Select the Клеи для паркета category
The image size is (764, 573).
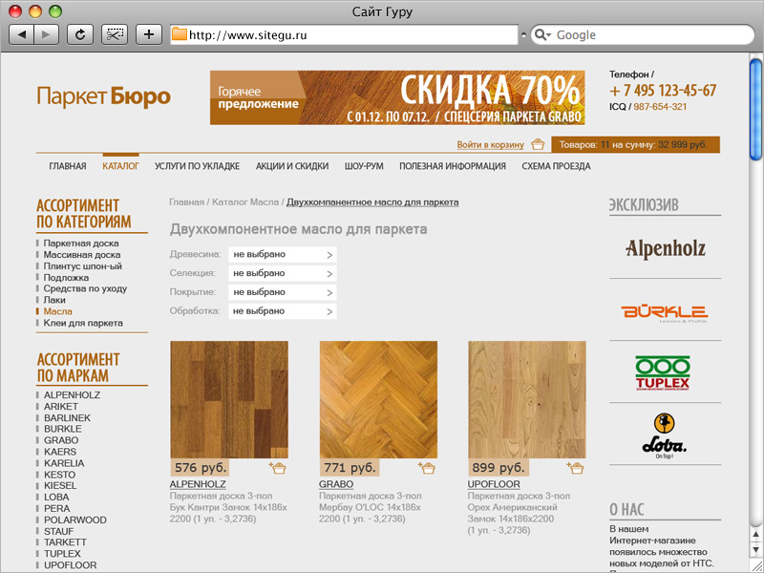click(x=83, y=323)
